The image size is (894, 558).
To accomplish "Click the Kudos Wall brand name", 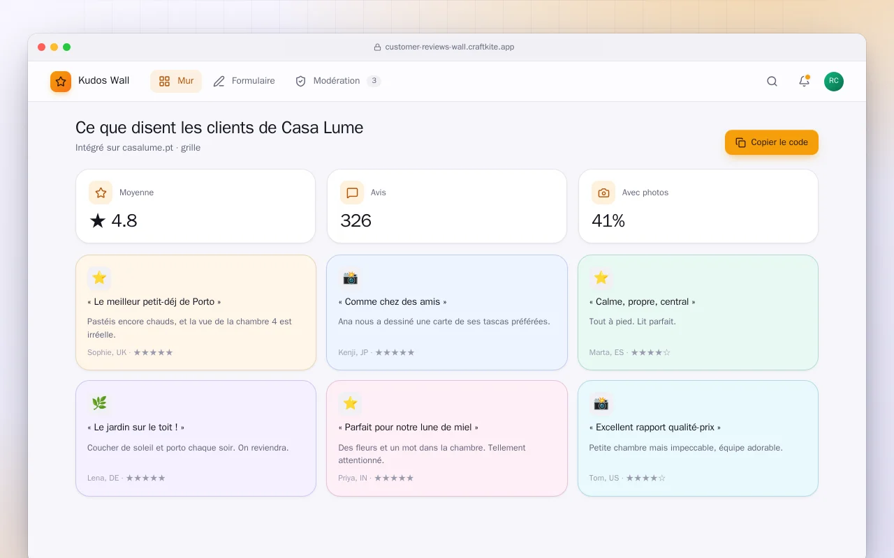I will tap(103, 81).
